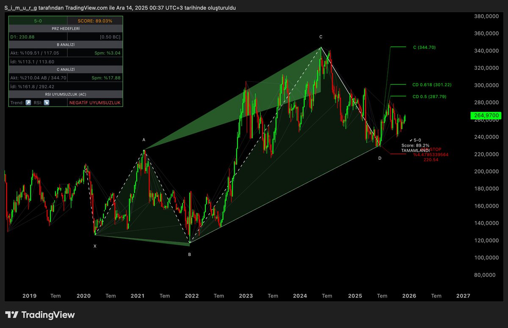
Task: Click the '2022' label on time axis
Action: [192, 296]
